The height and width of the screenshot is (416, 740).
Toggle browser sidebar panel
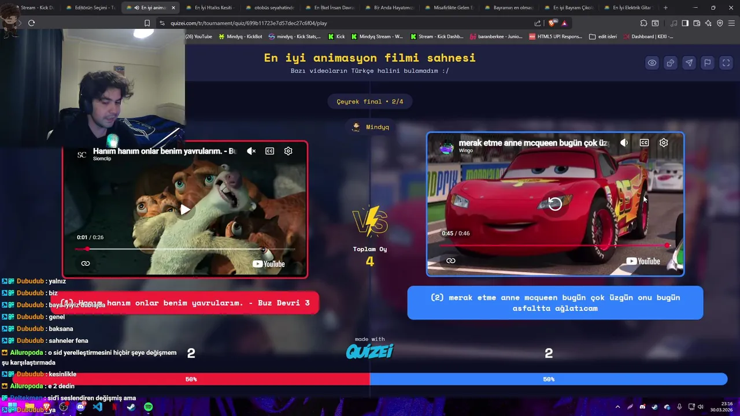tap(685, 23)
